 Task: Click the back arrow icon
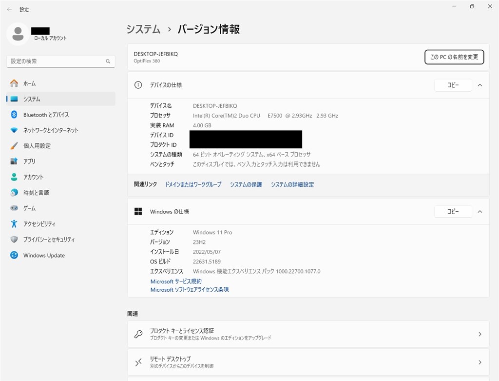pyautogui.click(x=9, y=10)
